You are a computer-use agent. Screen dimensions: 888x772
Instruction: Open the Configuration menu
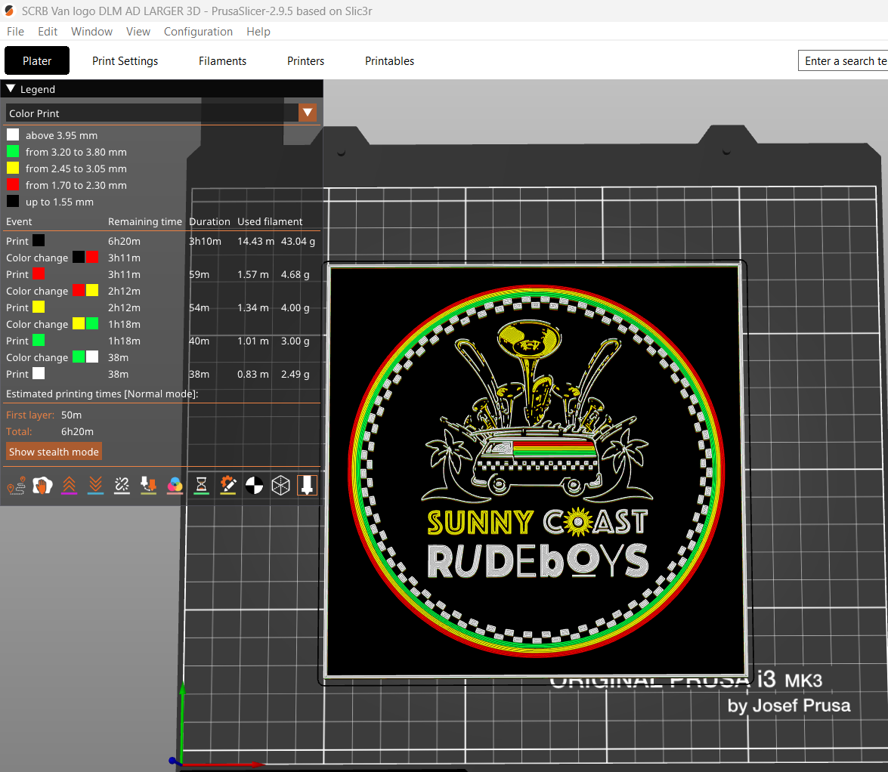pyautogui.click(x=198, y=32)
